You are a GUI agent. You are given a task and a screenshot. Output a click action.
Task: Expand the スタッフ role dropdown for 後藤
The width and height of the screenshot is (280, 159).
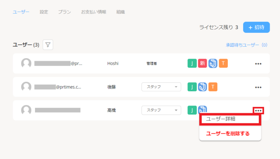(x=161, y=87)
